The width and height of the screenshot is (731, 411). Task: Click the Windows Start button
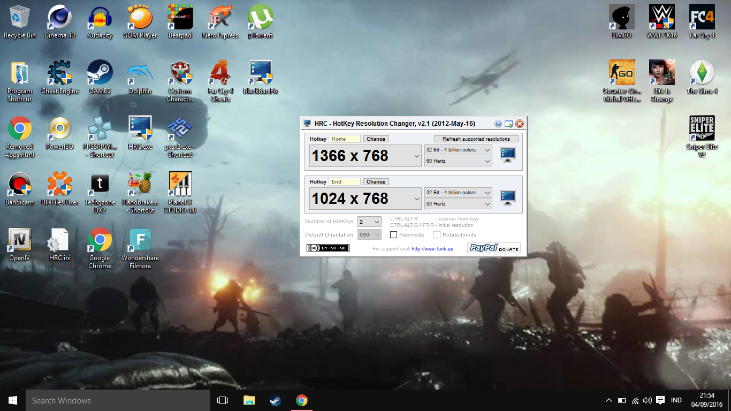point(13,400)
